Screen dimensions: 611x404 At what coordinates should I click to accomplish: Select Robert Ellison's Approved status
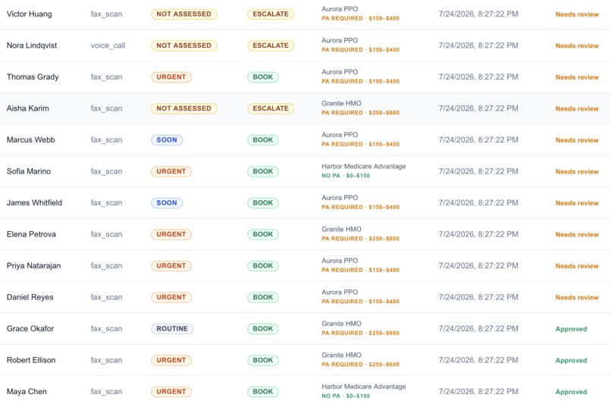point(571,360)
